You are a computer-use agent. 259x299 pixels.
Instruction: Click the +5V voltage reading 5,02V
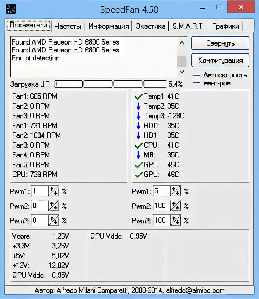[60, 256]
